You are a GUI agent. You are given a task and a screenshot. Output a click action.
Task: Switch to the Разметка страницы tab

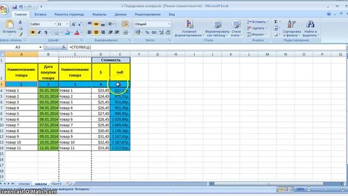pos(69,15)
